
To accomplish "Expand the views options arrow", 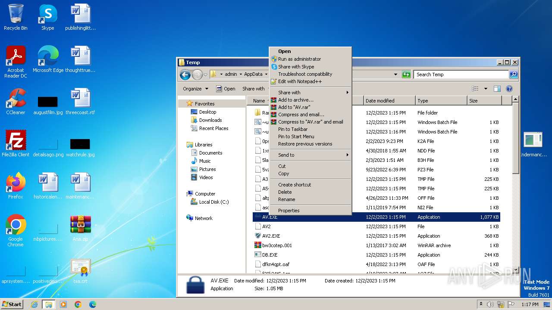I will tap(486, 89).
